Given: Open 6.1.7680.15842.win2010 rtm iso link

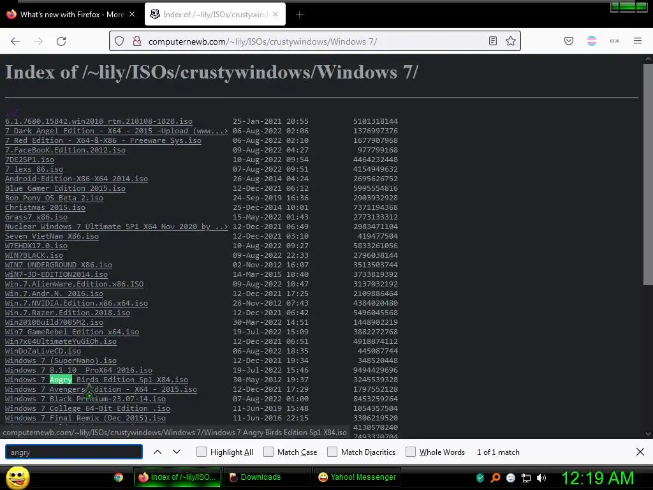Looking at the screenshot, I should pyautogui.click(x=99, y=121).
